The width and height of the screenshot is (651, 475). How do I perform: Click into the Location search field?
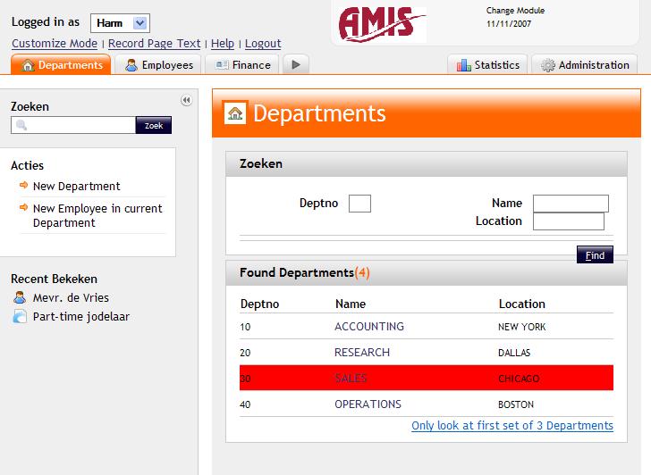click(x=569, y=221)
